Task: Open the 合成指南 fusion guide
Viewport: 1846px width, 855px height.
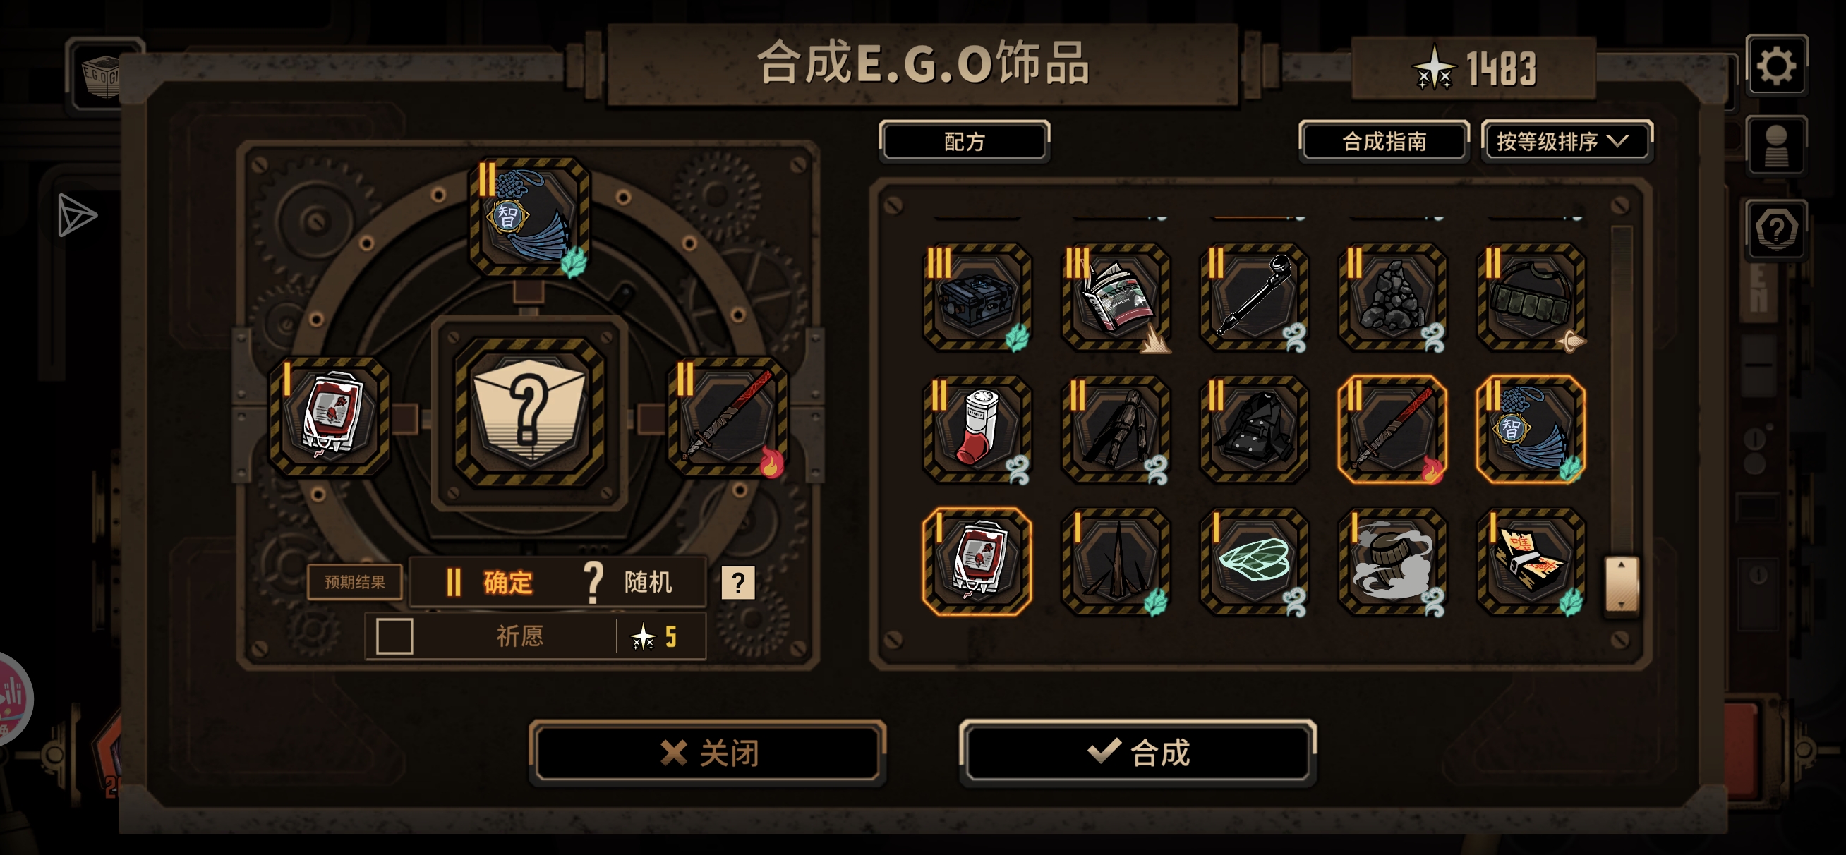Action: click(1383, 141)
